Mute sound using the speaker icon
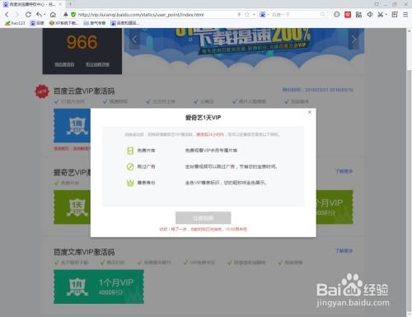412x317 pixels. point(370,15)
